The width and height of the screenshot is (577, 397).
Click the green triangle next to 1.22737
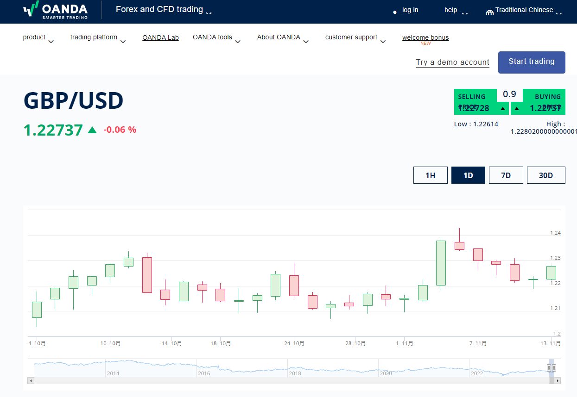(92, 130)
